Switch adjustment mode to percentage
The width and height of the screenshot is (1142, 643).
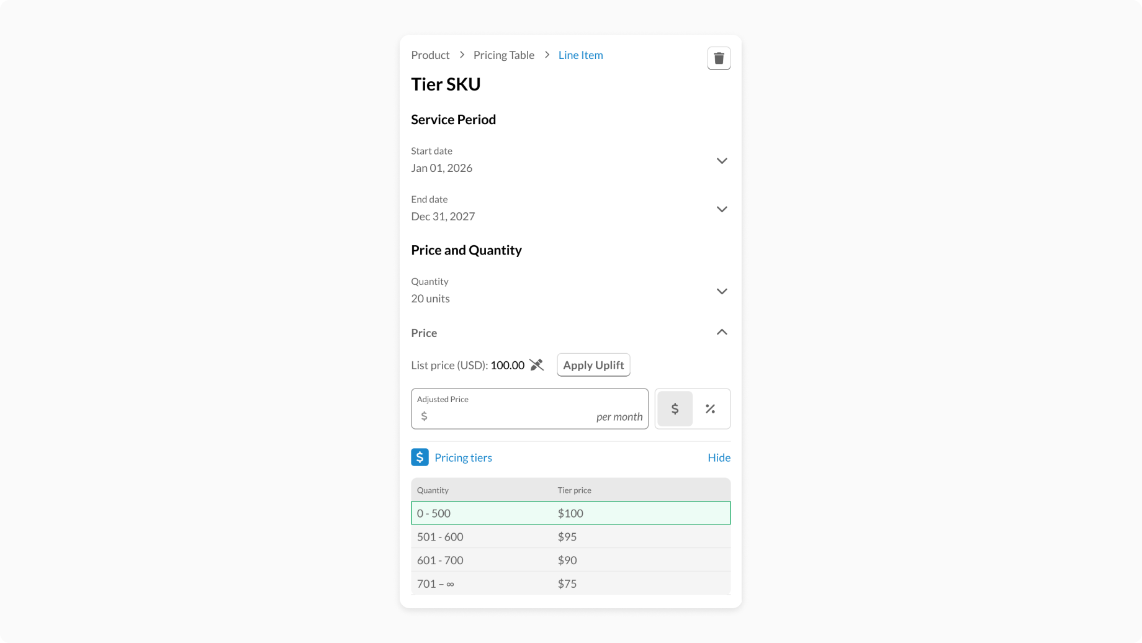(710, 409)
